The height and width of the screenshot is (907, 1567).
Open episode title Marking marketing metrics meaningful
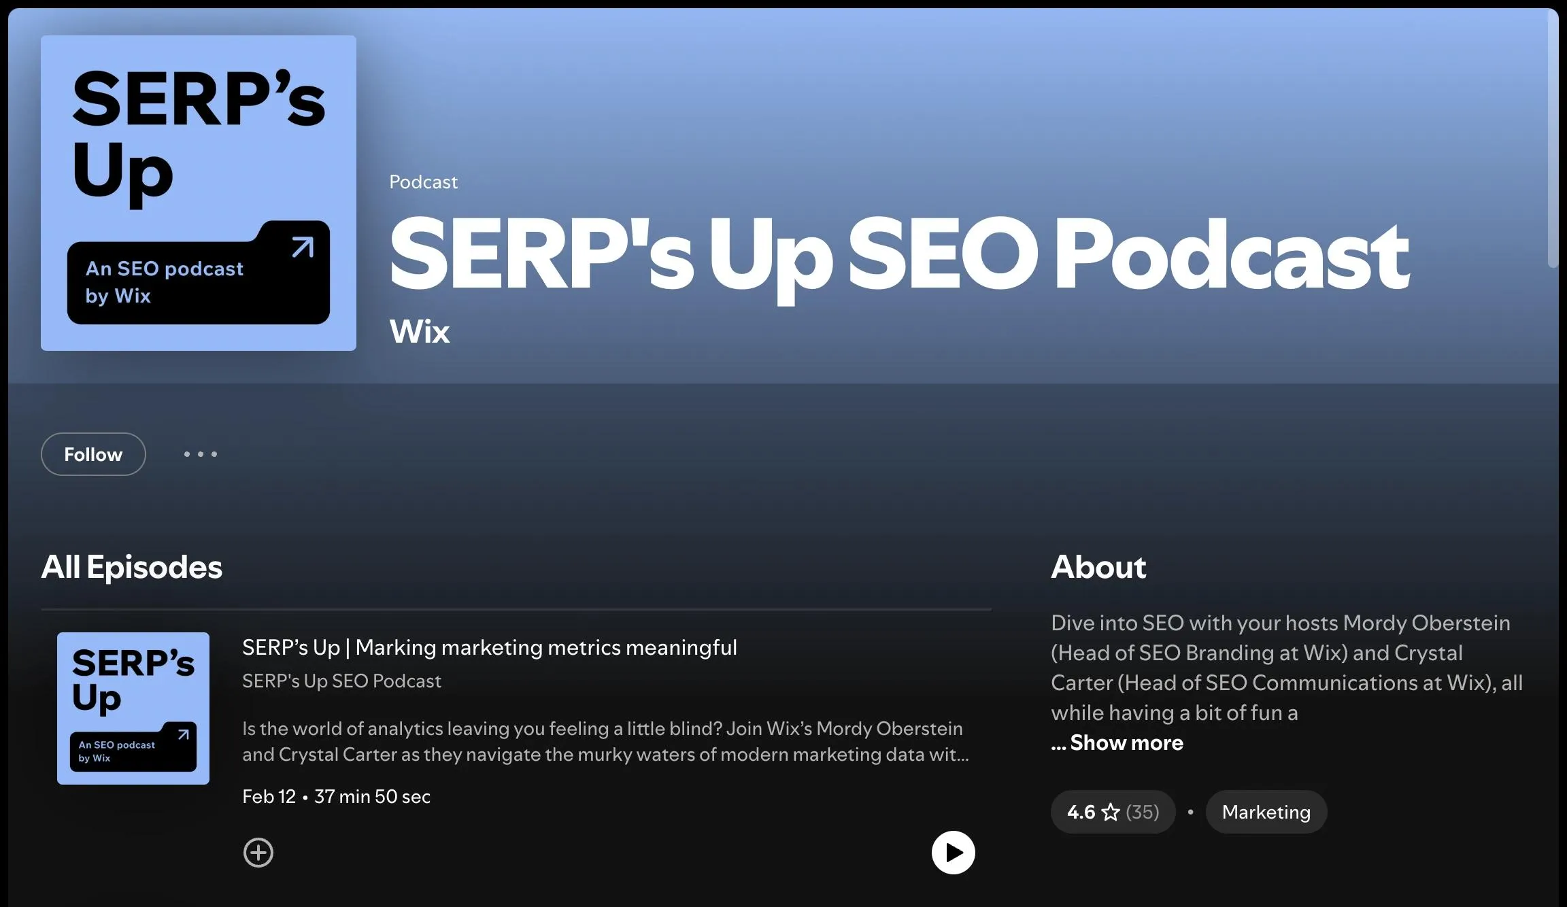(489, 647)
